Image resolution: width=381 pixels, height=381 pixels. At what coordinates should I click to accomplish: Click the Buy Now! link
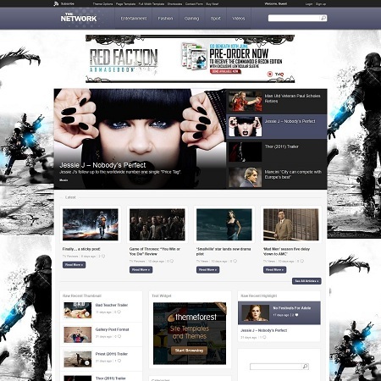213,4
